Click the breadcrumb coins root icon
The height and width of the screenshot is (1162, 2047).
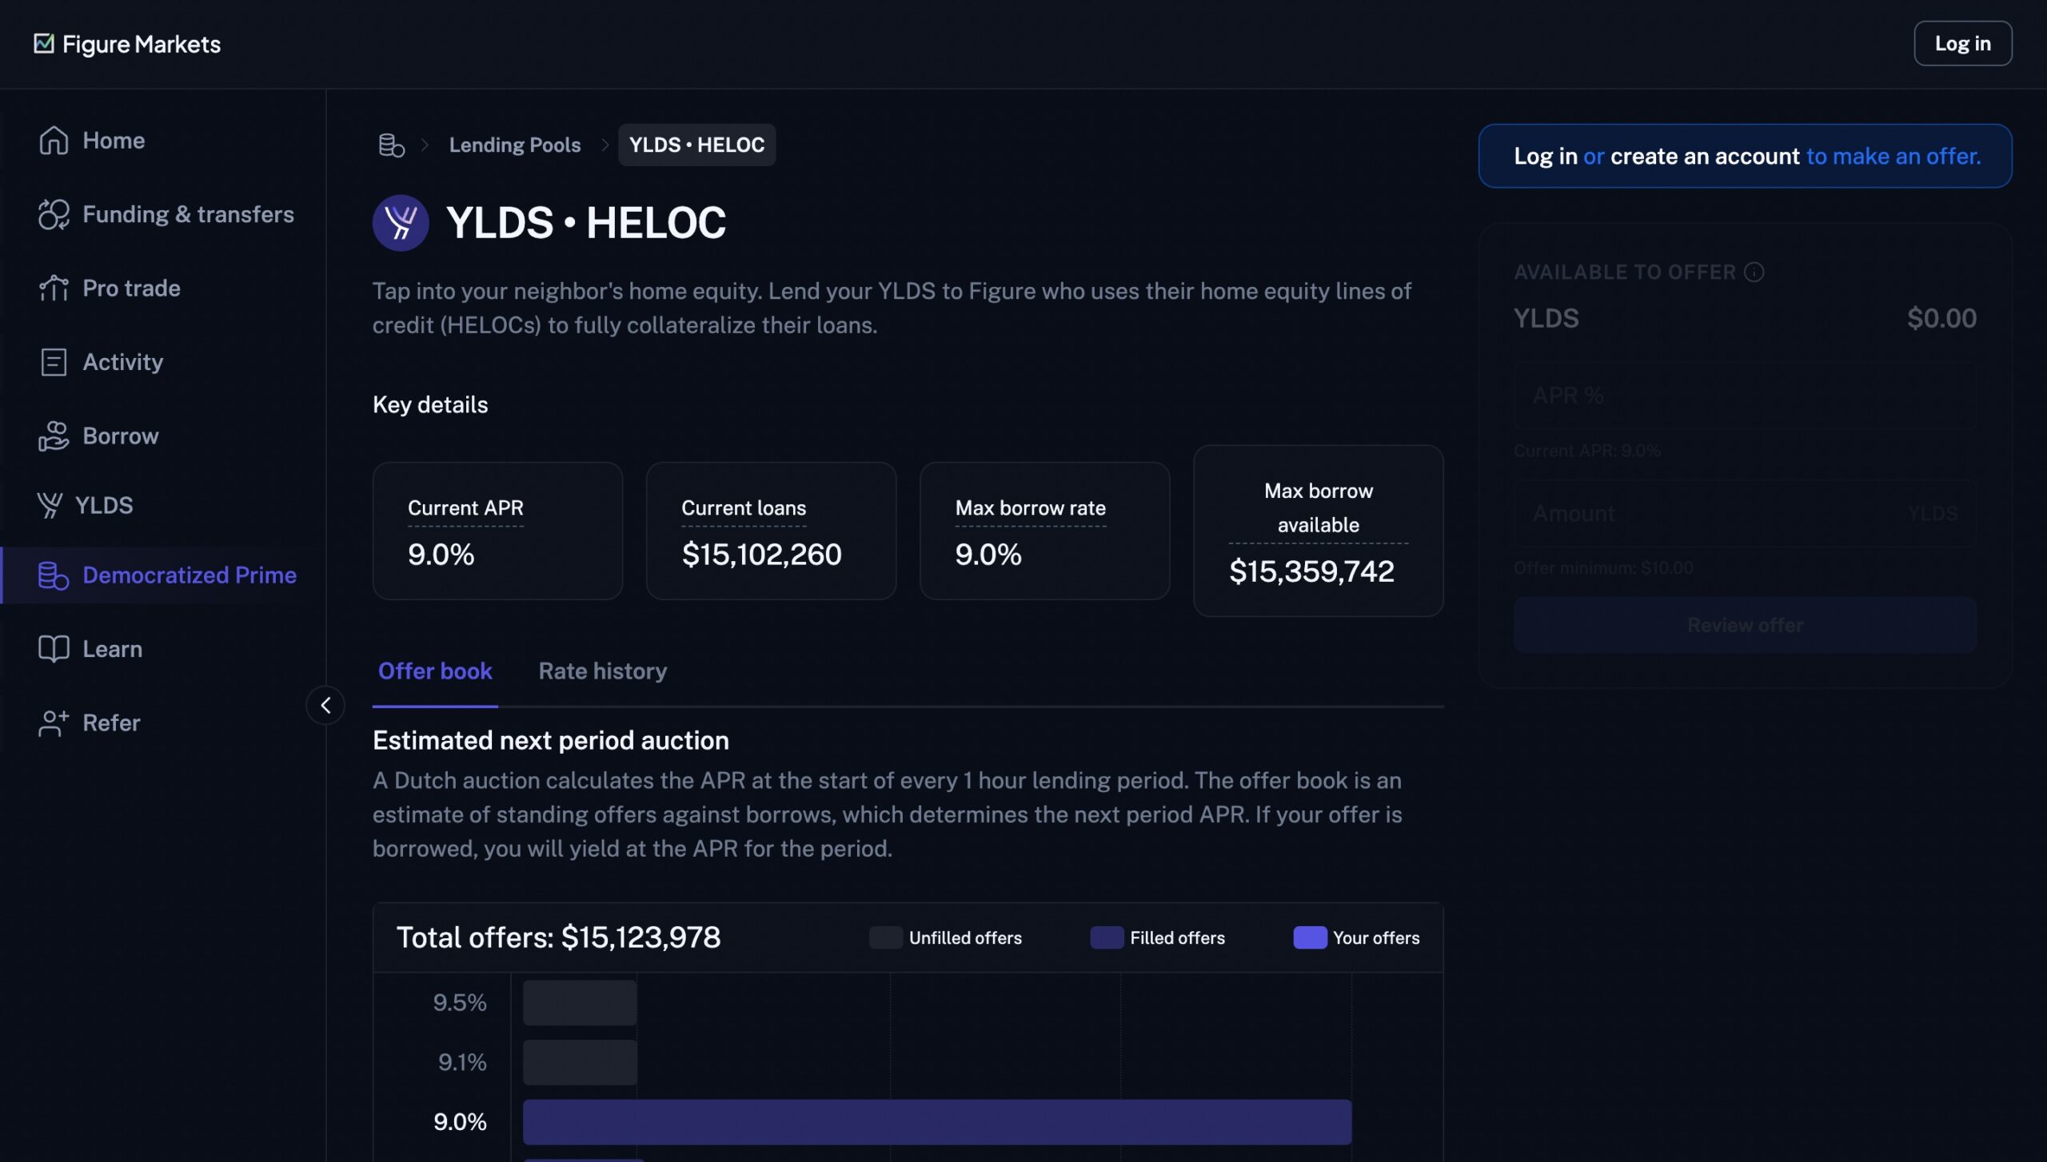click(391, 145)
